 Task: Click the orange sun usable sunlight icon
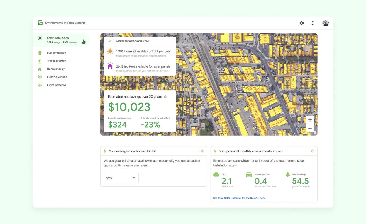tap(110, 52)
